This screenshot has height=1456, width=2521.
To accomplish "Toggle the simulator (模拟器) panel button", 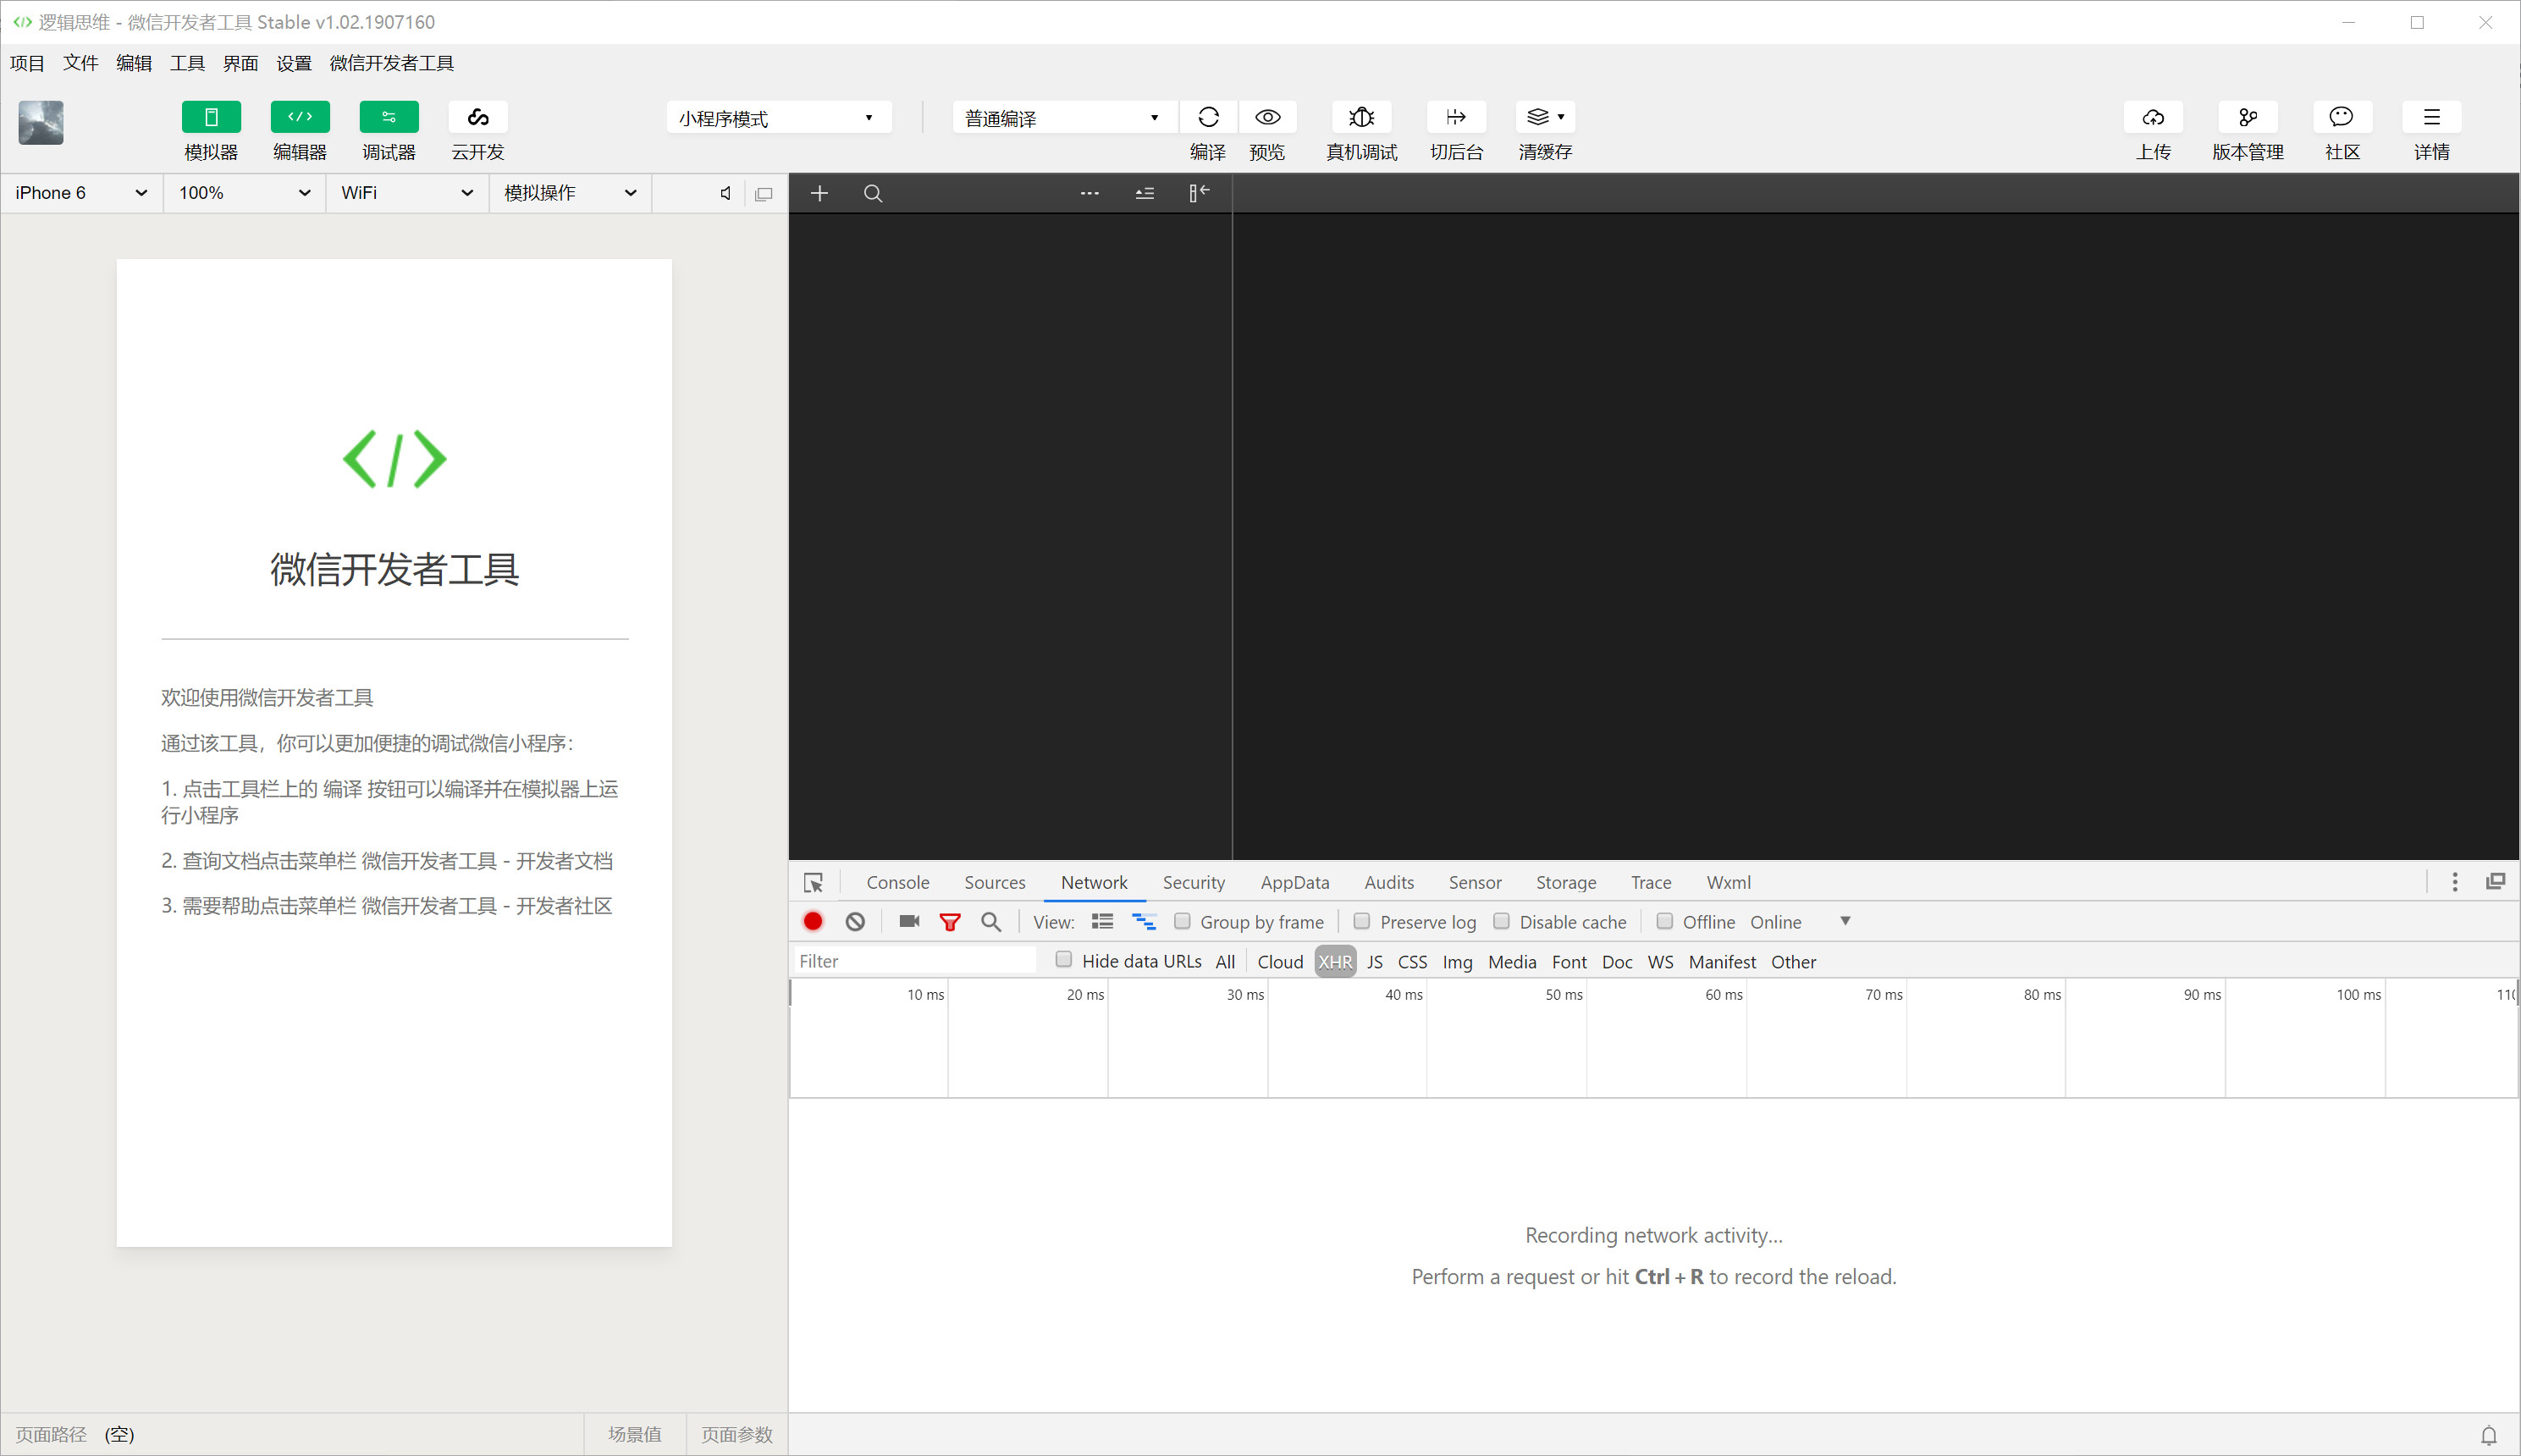I will (211, 117).
